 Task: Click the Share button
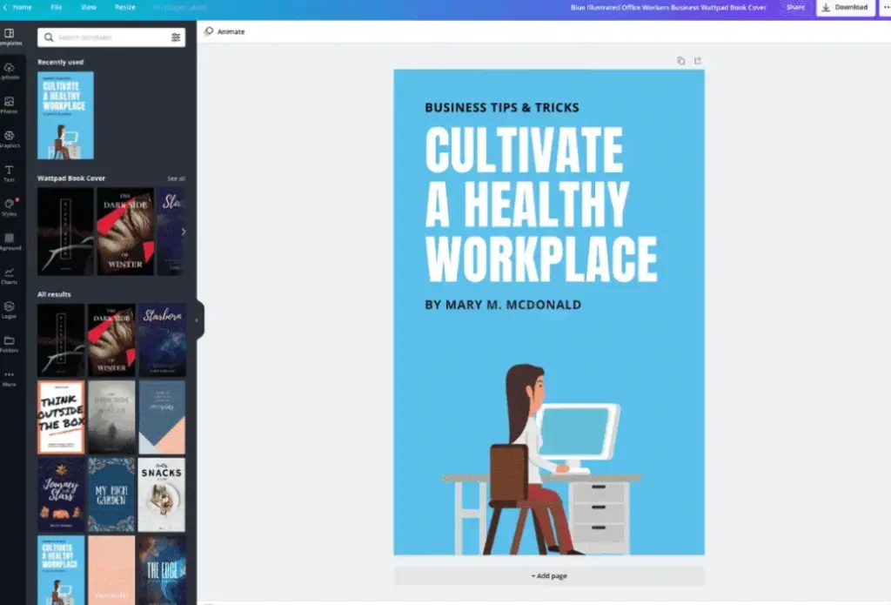click(x=795, y=7)
